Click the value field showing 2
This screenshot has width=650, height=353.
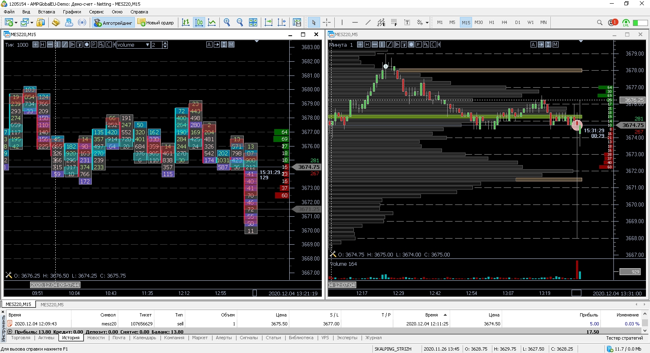[x=156, y=45]
